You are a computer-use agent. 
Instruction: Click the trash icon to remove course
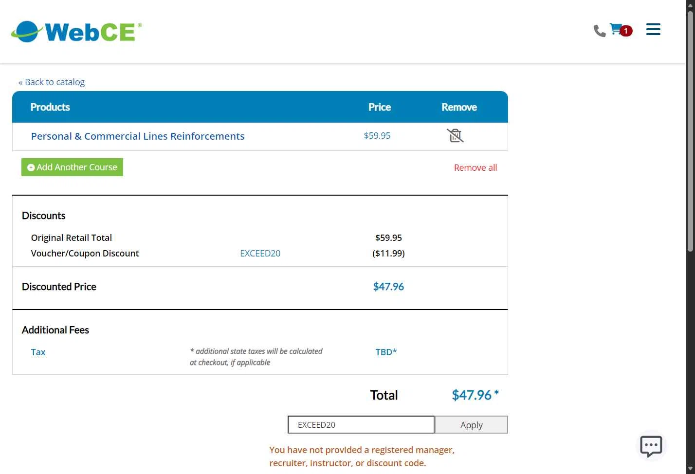pyautogui.click(x=455, y=135)
